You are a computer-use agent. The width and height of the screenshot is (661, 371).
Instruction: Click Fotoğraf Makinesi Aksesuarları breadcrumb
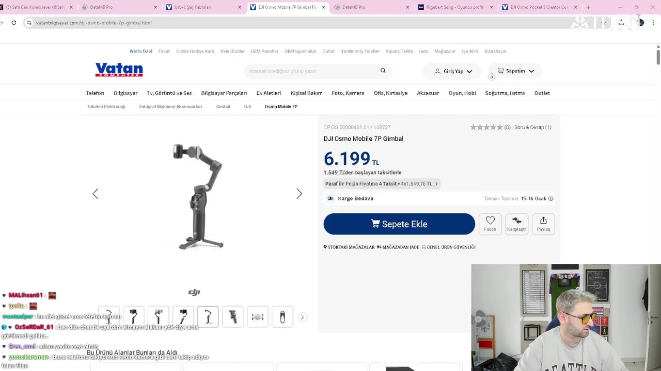pos(170,107)
